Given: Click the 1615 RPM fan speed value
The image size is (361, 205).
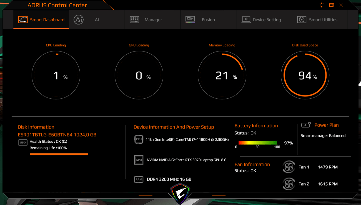Looking at the screenshot, I should tap(328, 184).
